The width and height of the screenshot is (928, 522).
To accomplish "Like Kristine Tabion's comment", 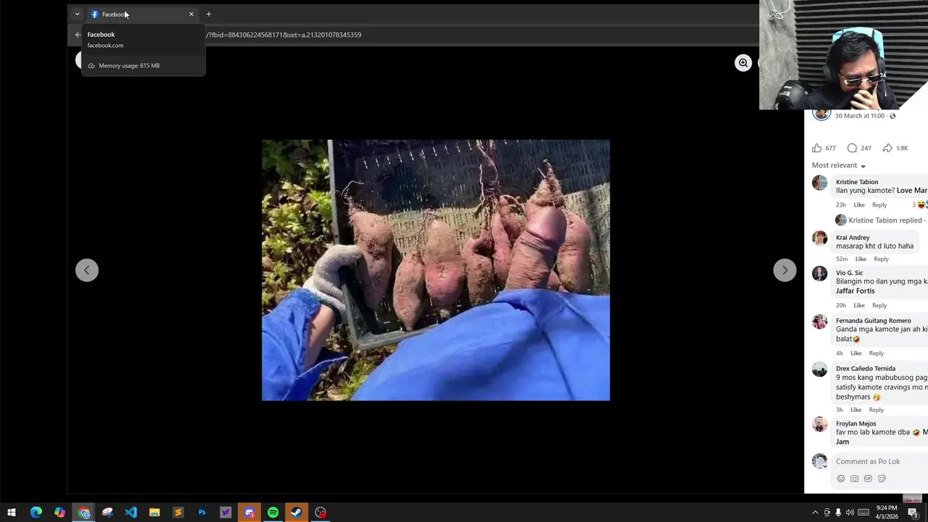I will coord(859,204).
